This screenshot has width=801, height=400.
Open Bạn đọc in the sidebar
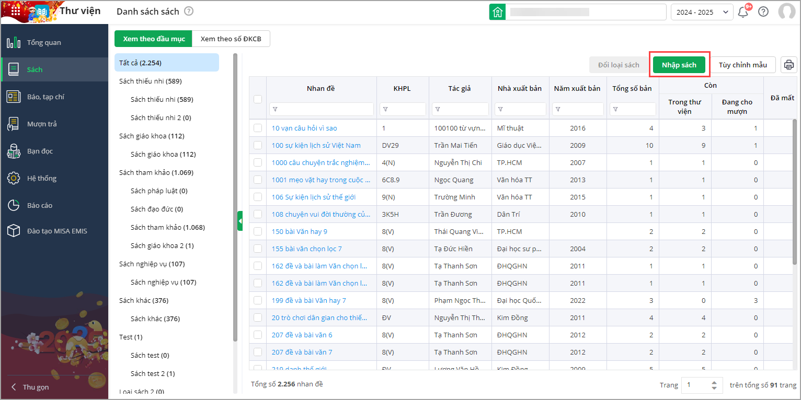(x=40, y=151)
